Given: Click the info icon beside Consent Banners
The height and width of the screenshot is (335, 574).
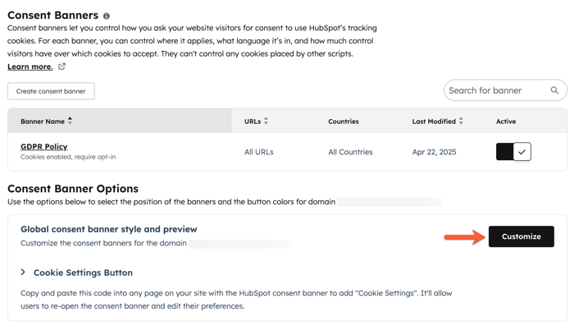Looking at the screenshot, I should [x=106, y=16].
